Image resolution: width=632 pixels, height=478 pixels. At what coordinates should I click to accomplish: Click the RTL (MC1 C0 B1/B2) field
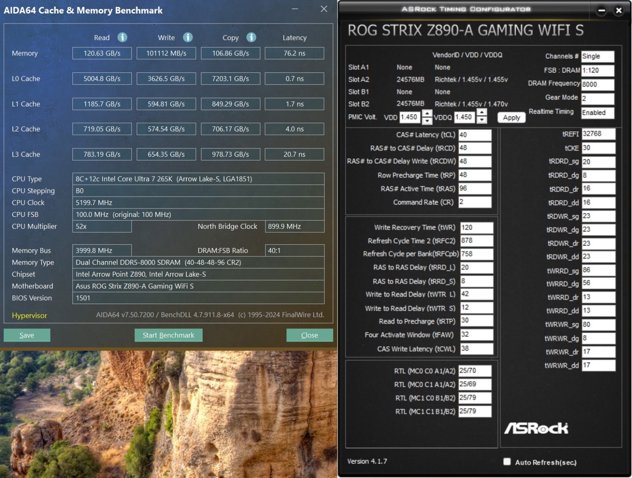pos(475,398)
